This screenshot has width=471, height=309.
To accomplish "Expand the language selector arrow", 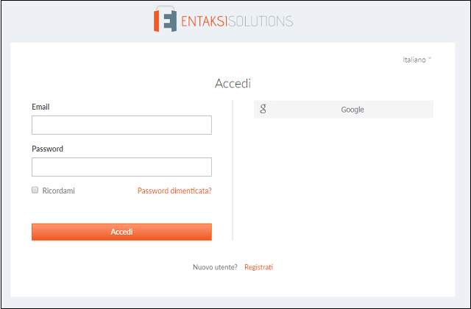I will pos(430,60).
